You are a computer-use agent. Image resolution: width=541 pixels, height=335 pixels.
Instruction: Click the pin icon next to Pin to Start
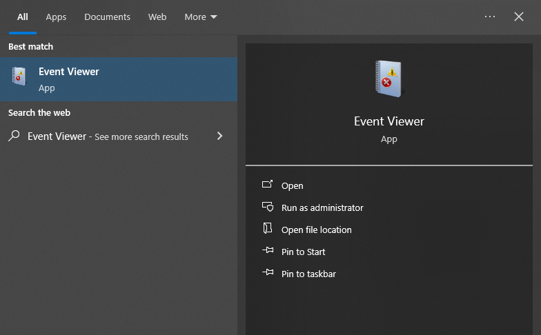tap(268, 252)
